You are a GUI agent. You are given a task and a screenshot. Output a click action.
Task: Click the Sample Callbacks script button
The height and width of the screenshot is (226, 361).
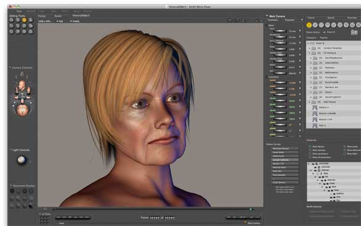pyautogui.click(x=285, y=160)
